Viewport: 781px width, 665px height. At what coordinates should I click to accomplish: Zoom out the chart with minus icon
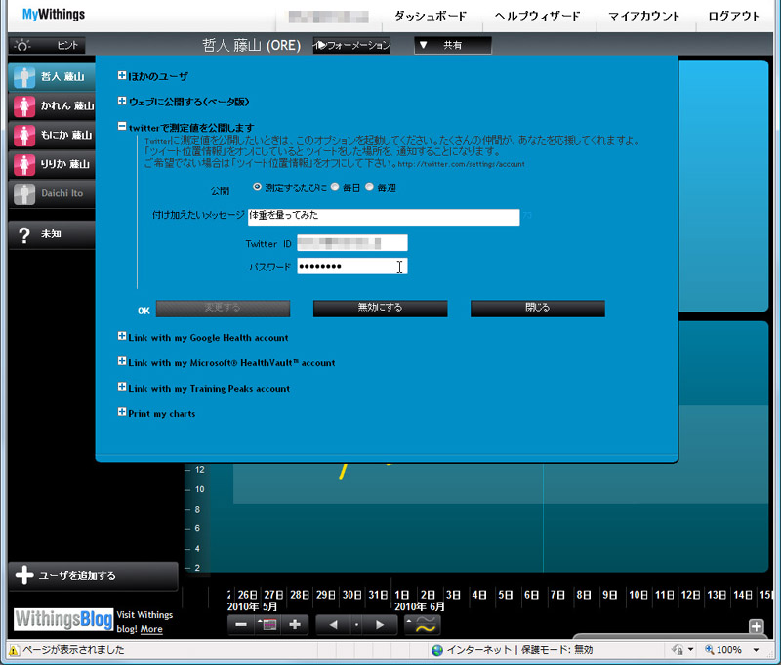(241, 625)
